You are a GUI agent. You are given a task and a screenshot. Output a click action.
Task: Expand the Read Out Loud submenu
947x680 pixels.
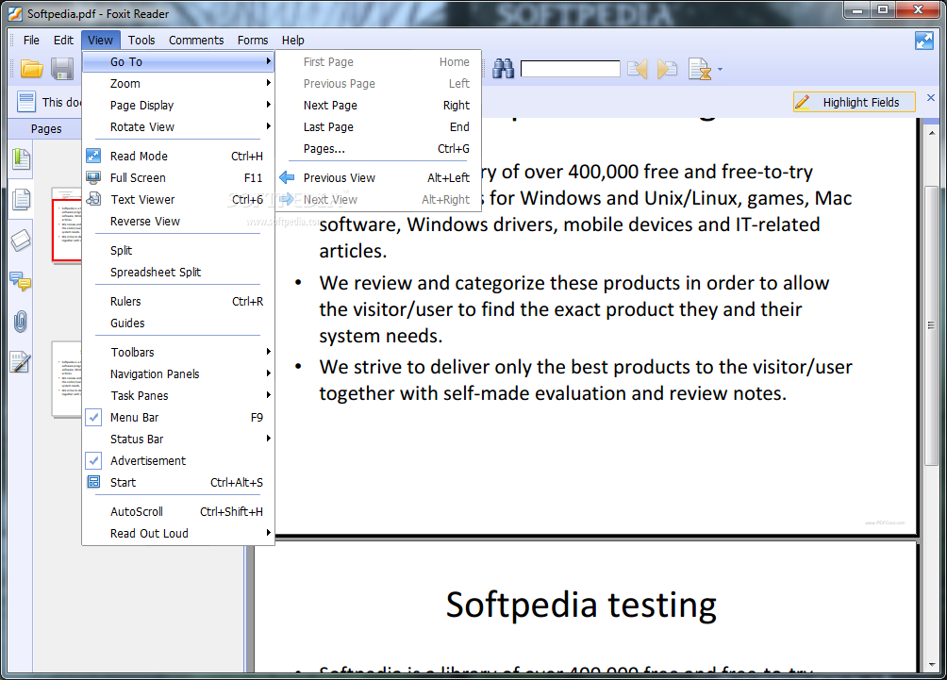pyautogui.click(x=178, y=533)
